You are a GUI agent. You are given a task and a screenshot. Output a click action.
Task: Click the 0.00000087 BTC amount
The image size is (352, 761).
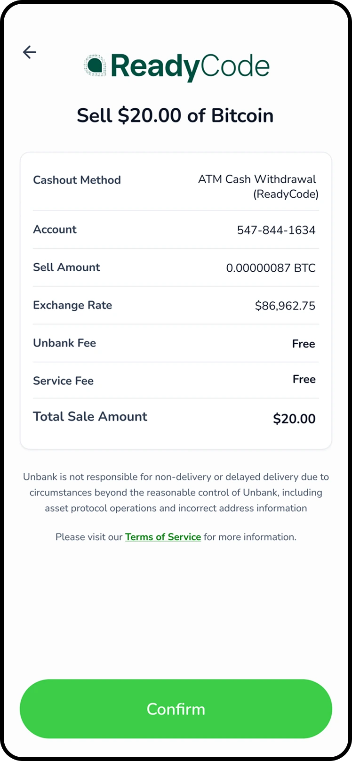[271, 268]
